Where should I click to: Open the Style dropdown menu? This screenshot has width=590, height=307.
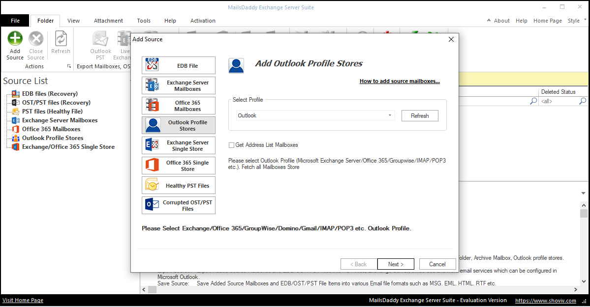(577, 21)
